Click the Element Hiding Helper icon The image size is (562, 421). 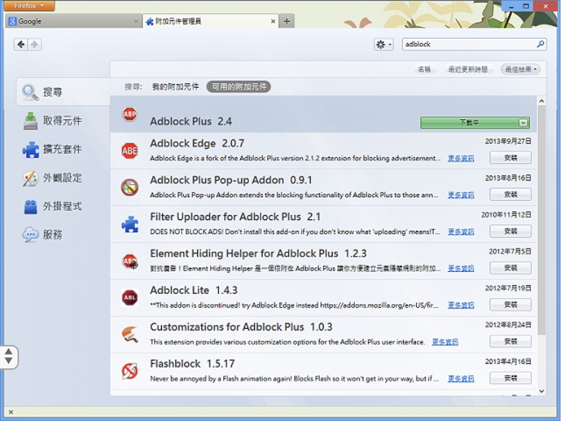tap(130, 261)
